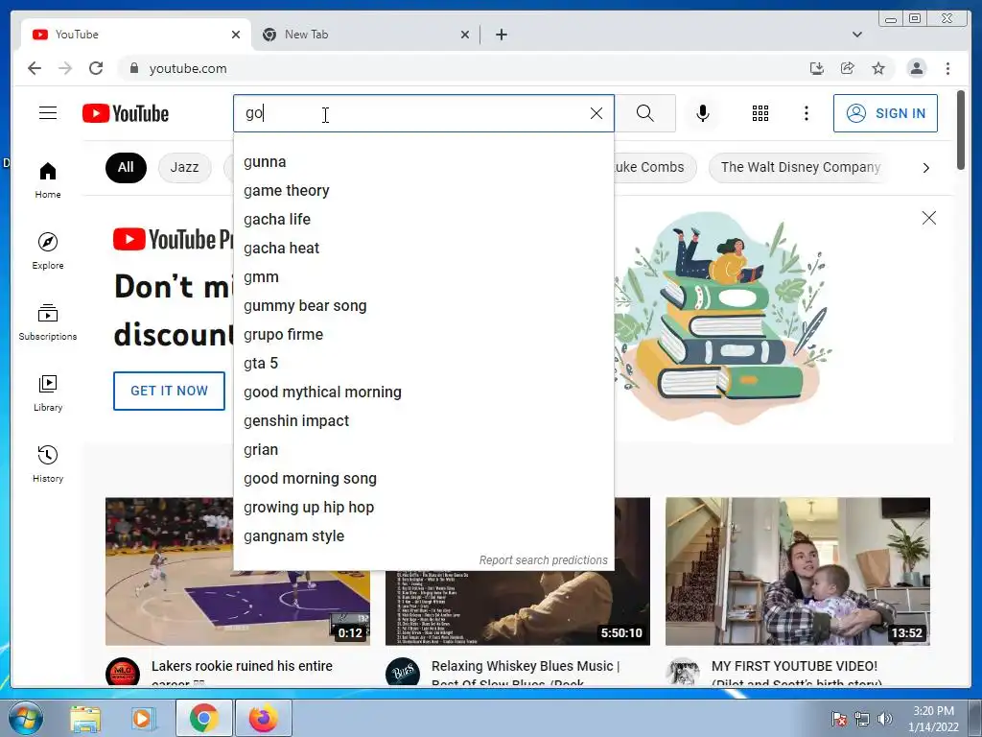Screen dimensions: 982x737
Task: Close the YouTube tab
Action: (x=236, y=35)
